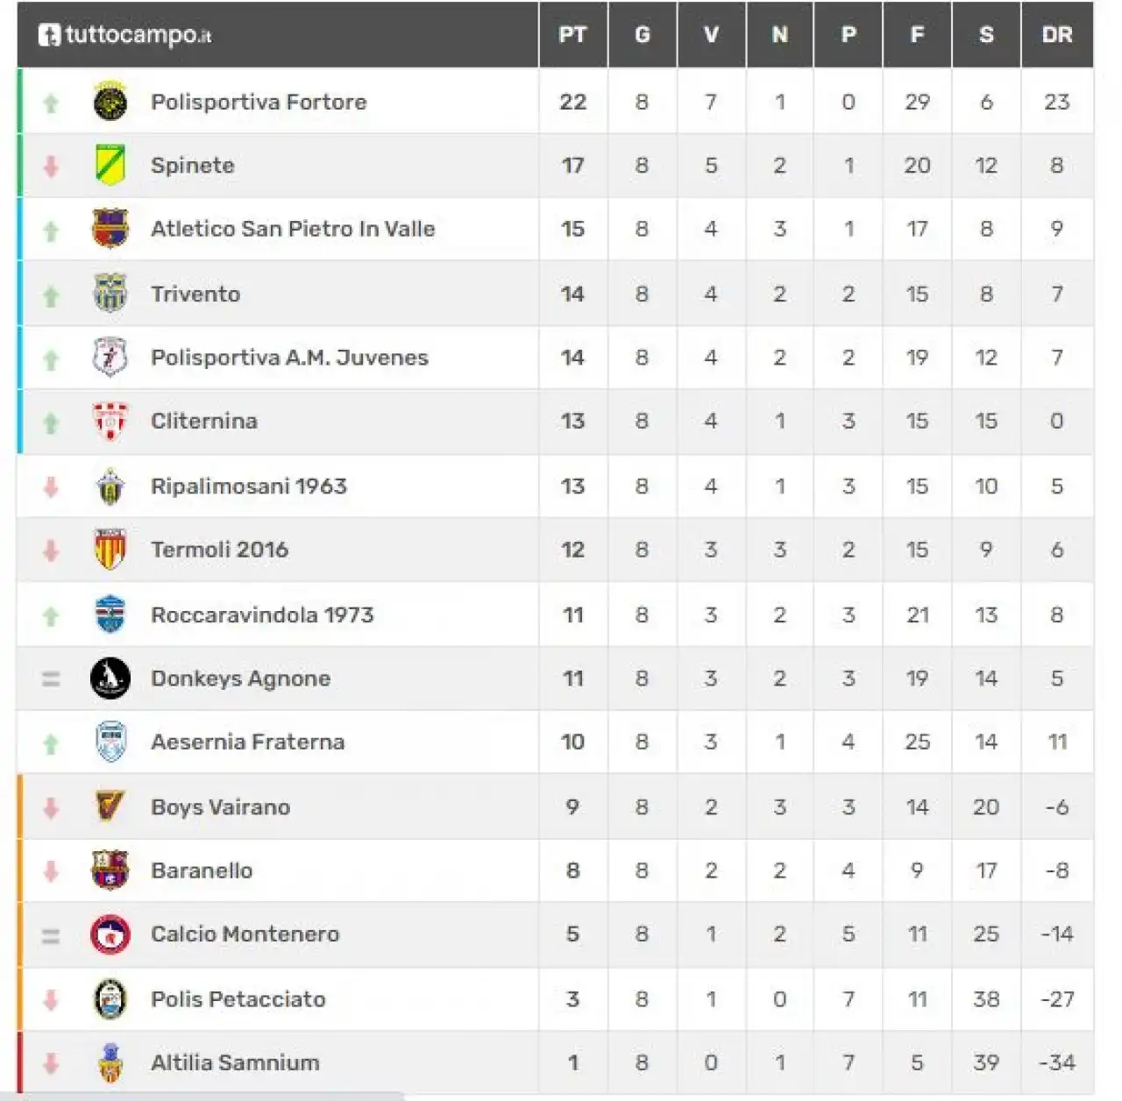Click Termoli 2016 striped shield crest
The width and height of the screenshot is (1122, 1101).
110,550
